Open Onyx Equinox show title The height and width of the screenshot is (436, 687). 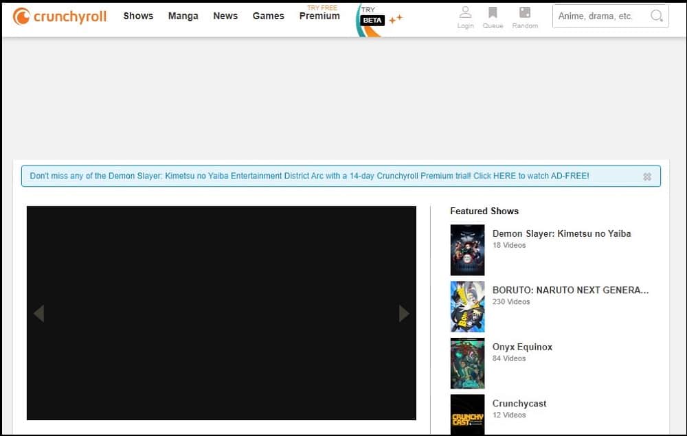click(x=522, y=347)
